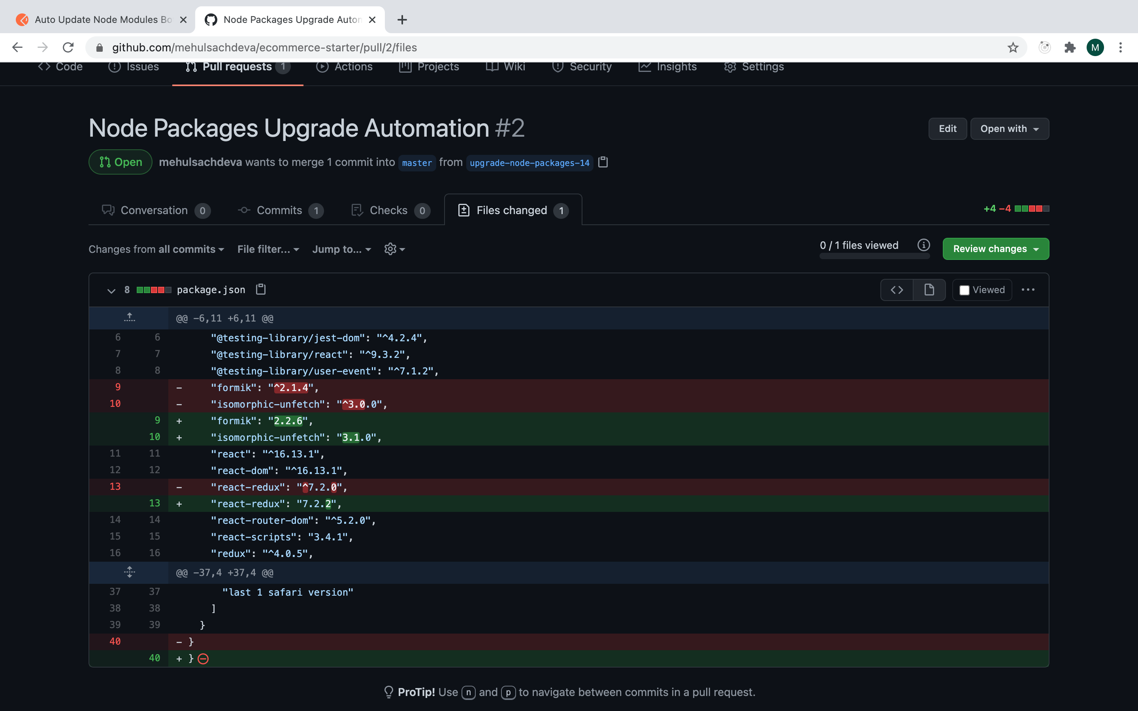Mark package.json as Viewed
The width and height of the screenshot is (1138, 711).
(965, 290)
